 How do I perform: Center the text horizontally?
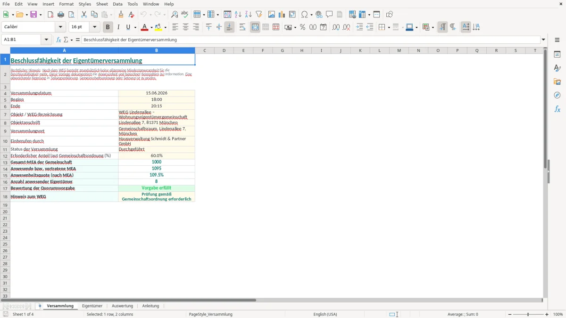tap(185, 27)
